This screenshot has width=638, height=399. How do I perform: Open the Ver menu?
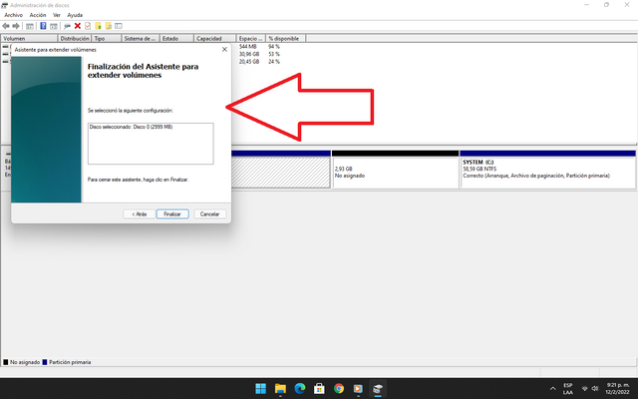[57, 15]
